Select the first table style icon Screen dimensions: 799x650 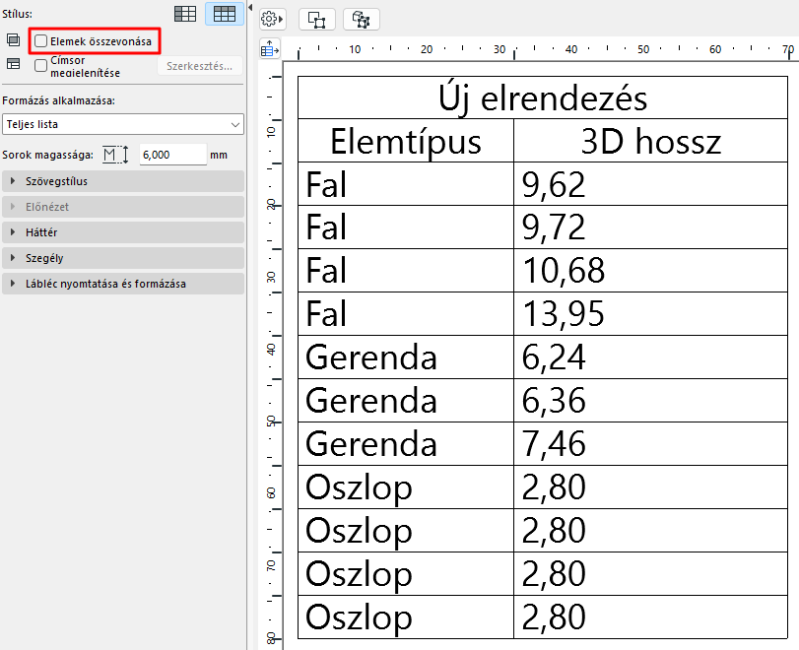pyautogui.click(x=185, y=14)
